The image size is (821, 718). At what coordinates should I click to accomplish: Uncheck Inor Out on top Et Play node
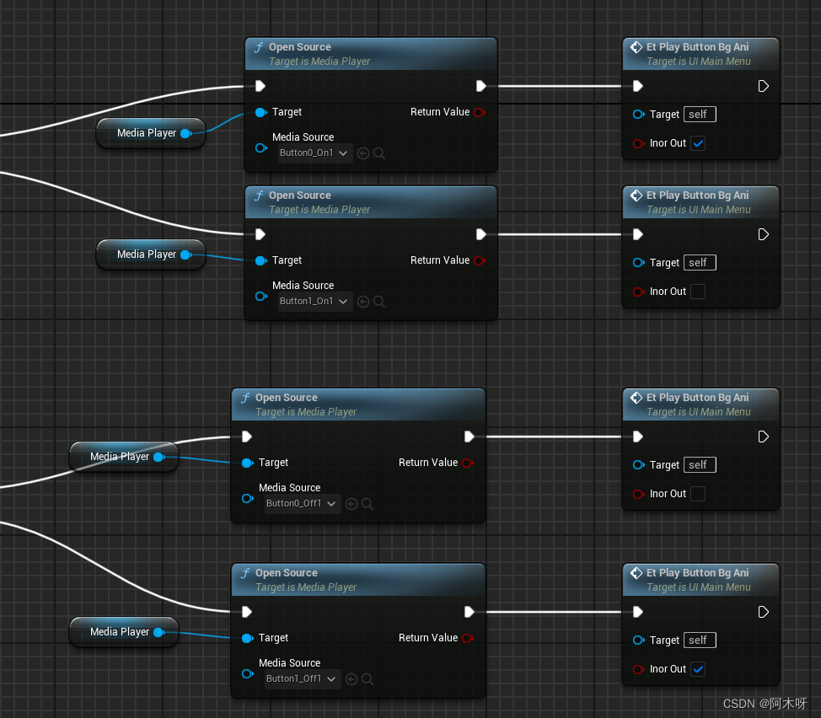(x=698, y=143)
